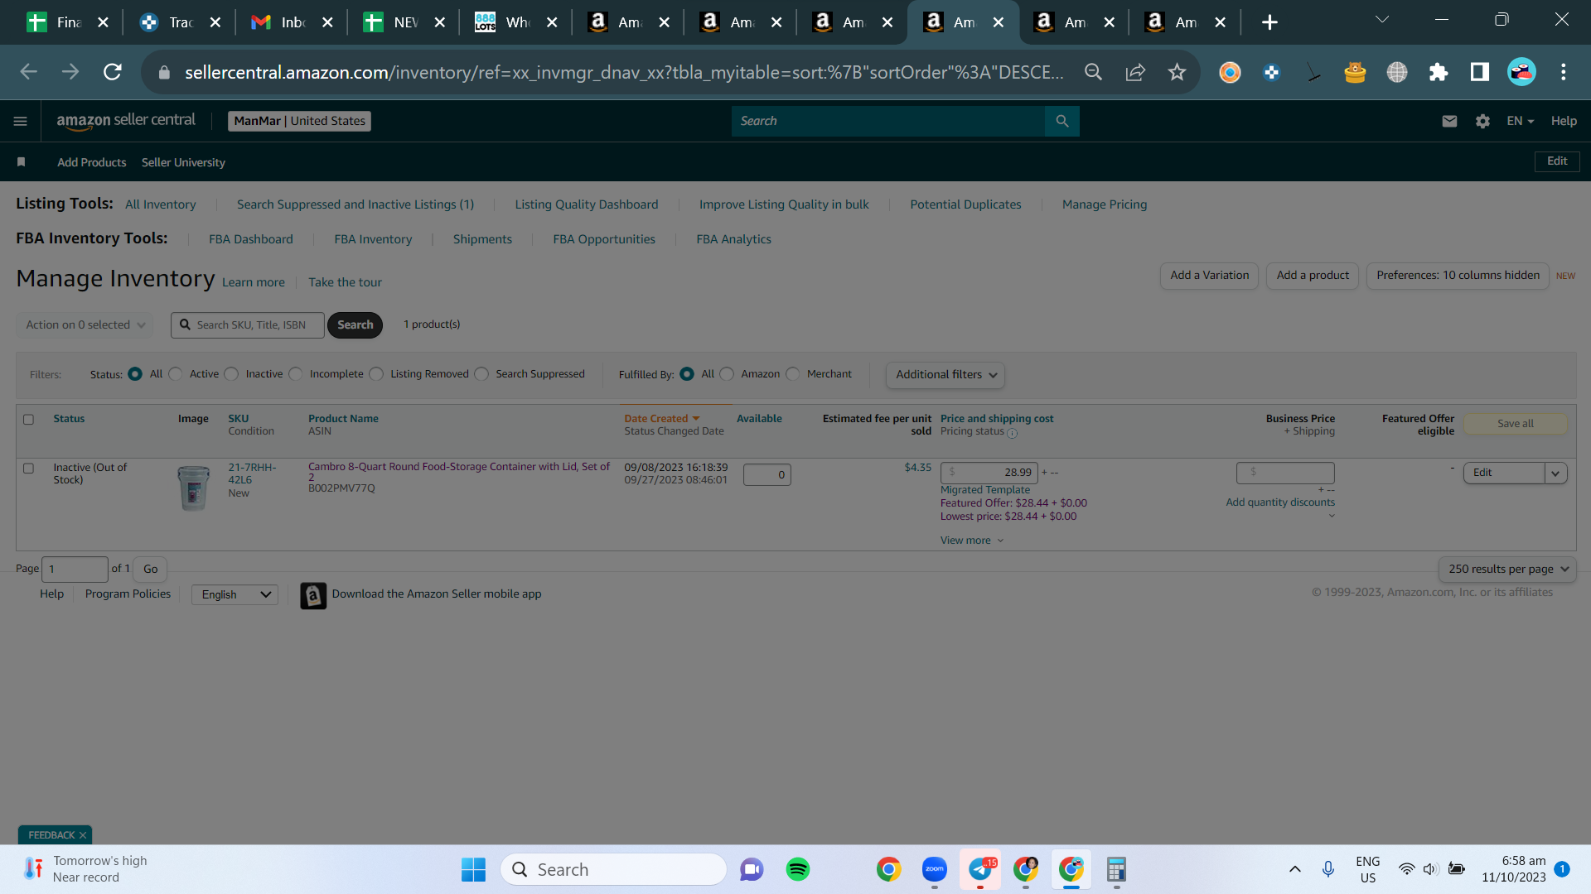Select the header select-all checkbox

click(28, 420)
